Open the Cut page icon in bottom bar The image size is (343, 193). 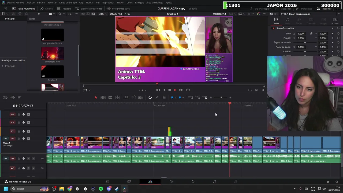tap(129, 181)
